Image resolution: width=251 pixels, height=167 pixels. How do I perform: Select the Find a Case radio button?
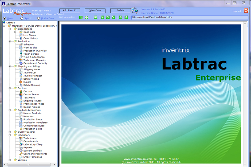click(38, 18)
